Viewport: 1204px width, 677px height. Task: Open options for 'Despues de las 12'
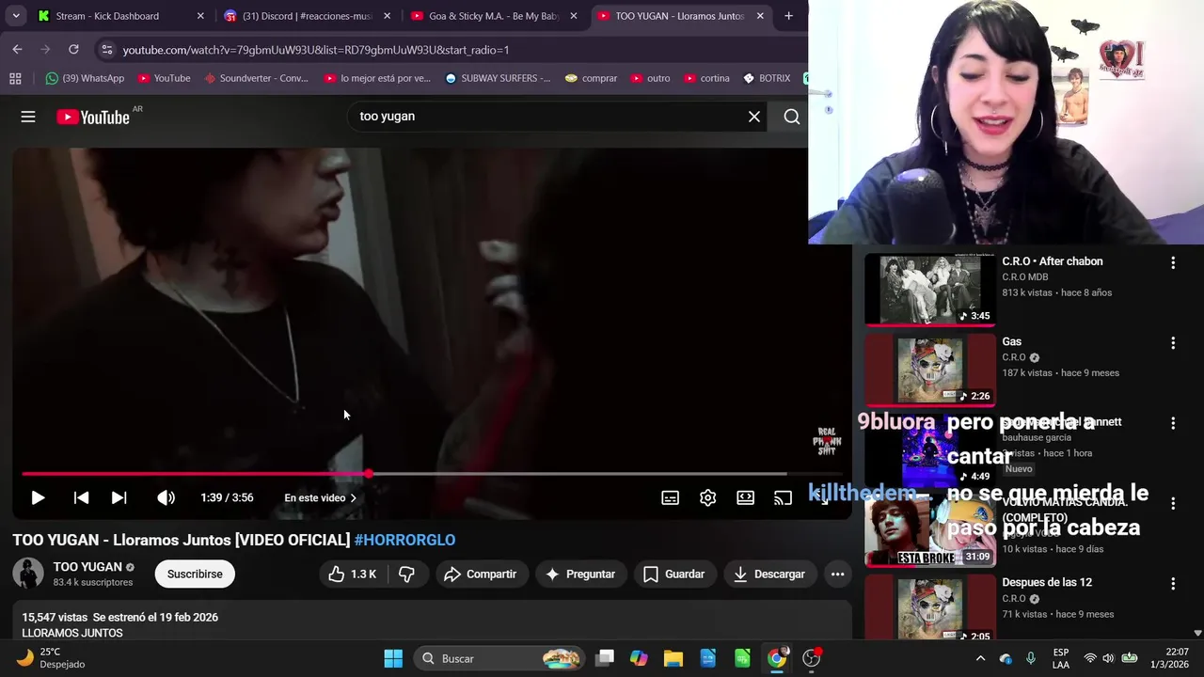tap(1173, 584)
